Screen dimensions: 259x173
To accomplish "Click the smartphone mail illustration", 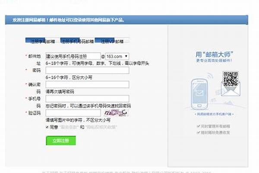I will coord(199,94).
